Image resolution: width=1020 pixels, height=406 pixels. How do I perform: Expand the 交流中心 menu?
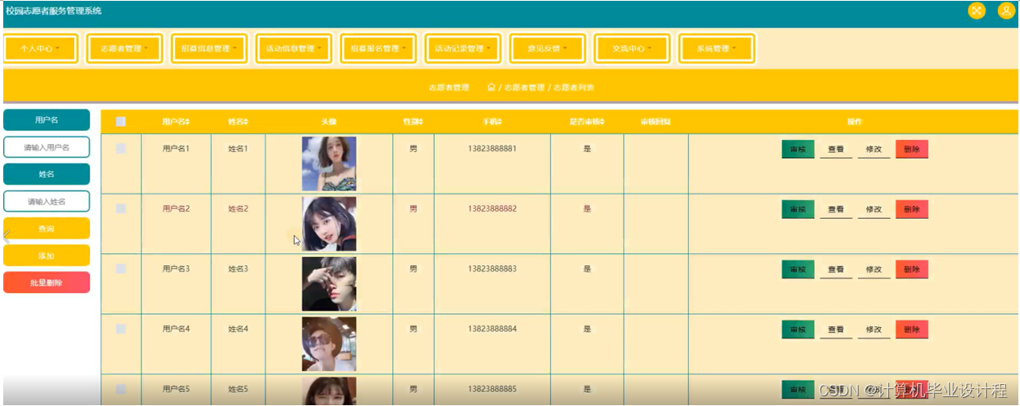[x=633, y=49]
